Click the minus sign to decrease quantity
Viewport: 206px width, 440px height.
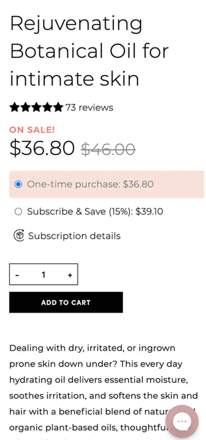click(x=17, y=275)
